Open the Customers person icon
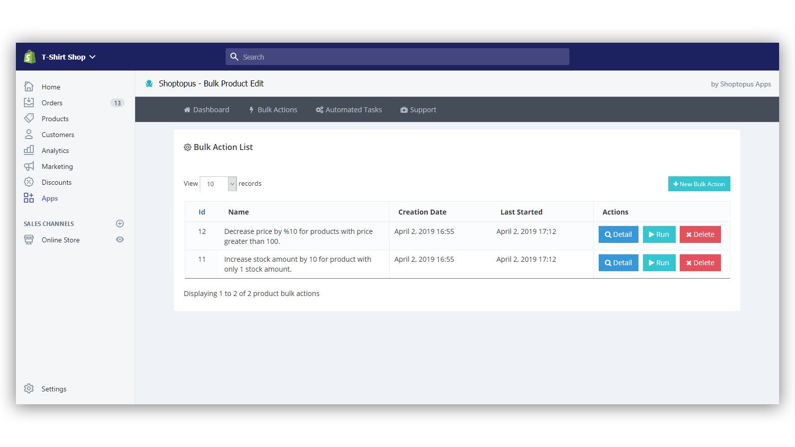The height and width of the screenshot is (447, 795). pyautogui.click(x=29, y=135)
